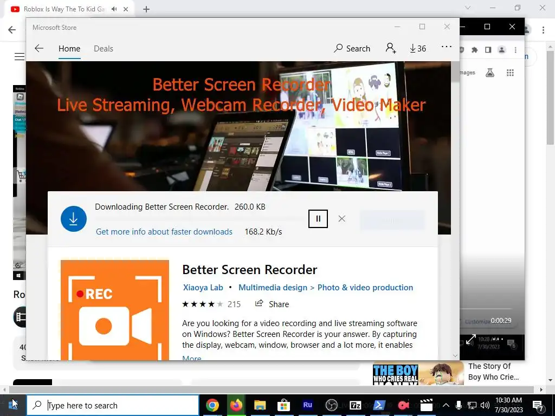The height and width of the screenshot is (416, 555).
Task: Toggle side panel icon in recorded browser
Action: [x=488, y=50]
